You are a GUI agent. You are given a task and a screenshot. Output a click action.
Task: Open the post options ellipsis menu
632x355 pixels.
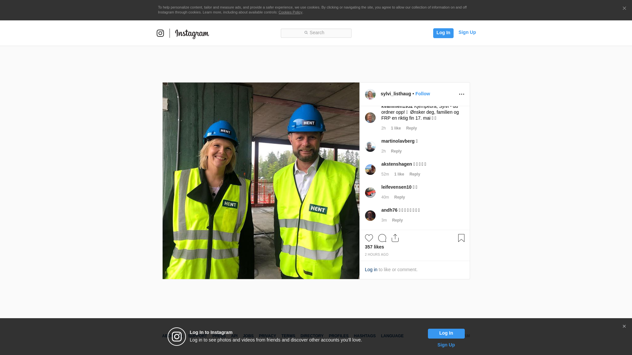(x=461, y=94)
